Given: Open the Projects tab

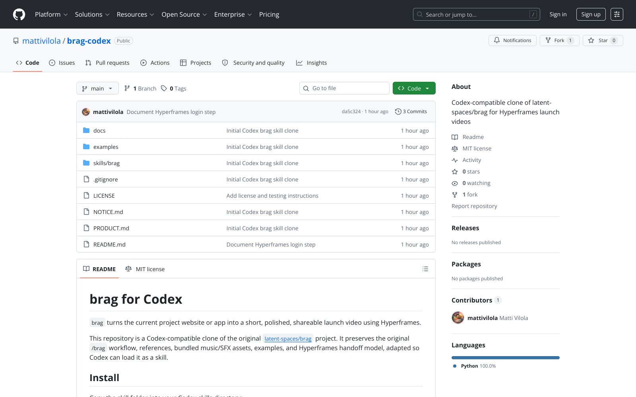Looking at the screenshot, I should pyautogui.click(x=196, y=63).
